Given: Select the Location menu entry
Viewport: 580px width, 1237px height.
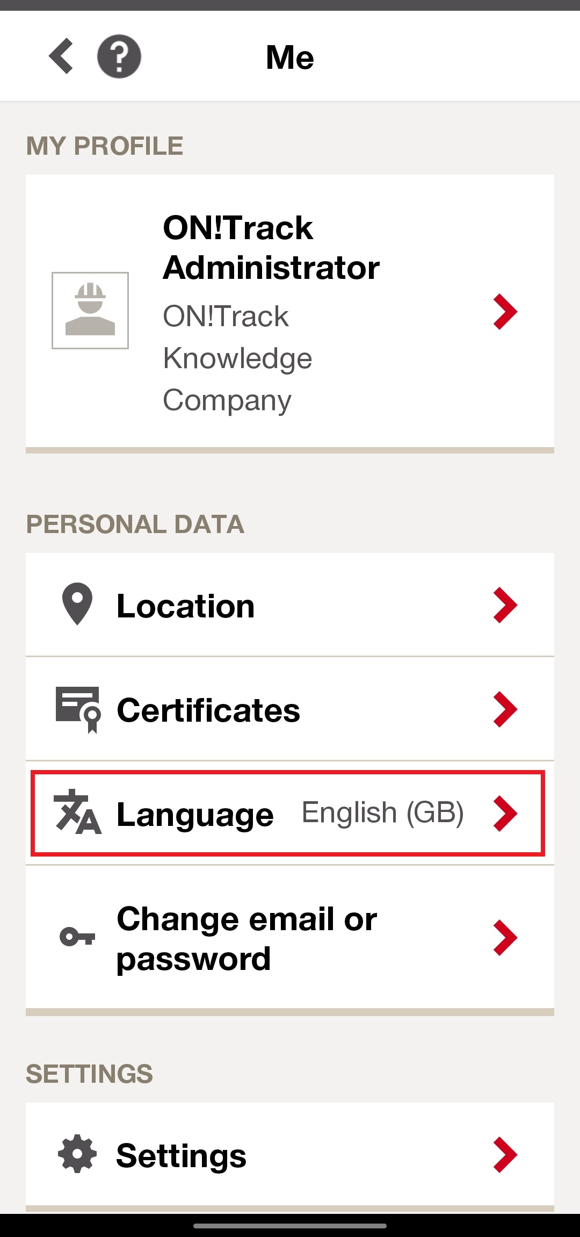Looking at the screenshot, I should click(290, 605).
